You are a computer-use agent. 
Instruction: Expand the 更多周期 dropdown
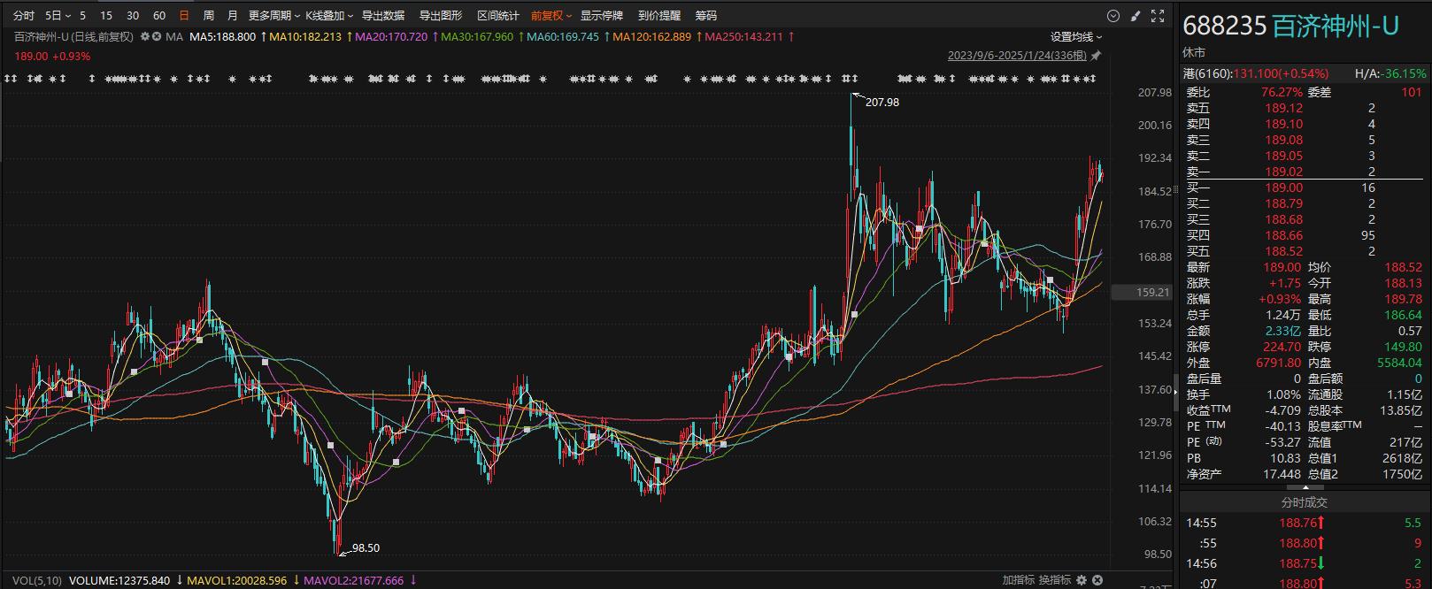pos(273,16)
